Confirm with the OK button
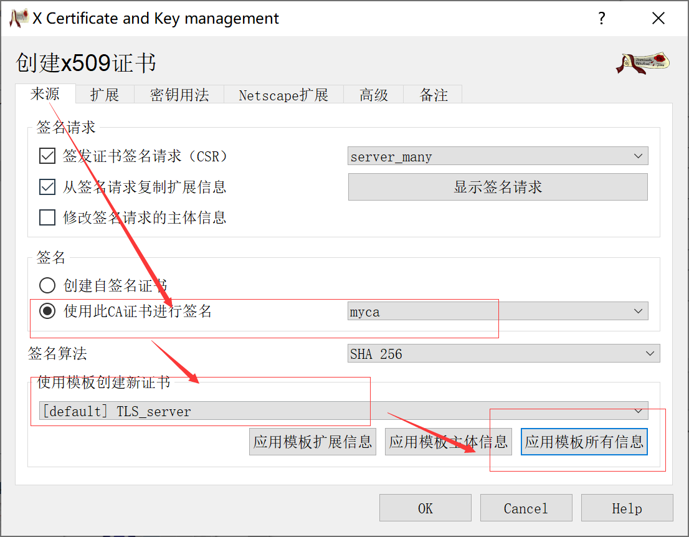This screenshot has height=537, width=689. click(x=425, y=508)
